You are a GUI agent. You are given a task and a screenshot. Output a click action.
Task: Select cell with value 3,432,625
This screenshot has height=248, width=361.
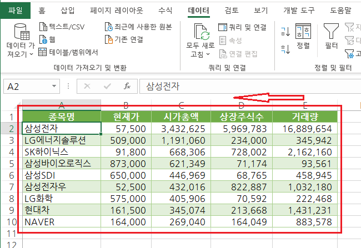tap(181, 129)
